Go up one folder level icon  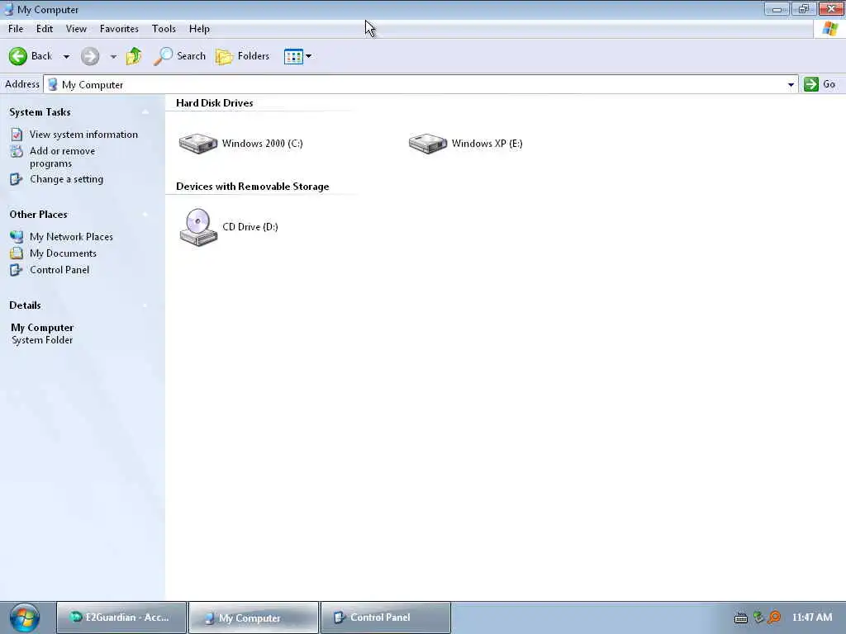(134, 56)
